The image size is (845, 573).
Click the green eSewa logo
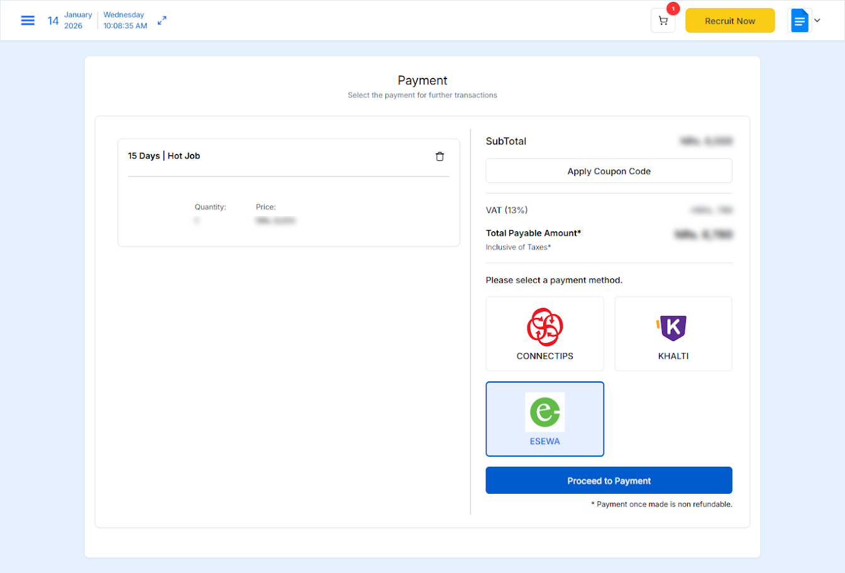[x=544, y=412]
